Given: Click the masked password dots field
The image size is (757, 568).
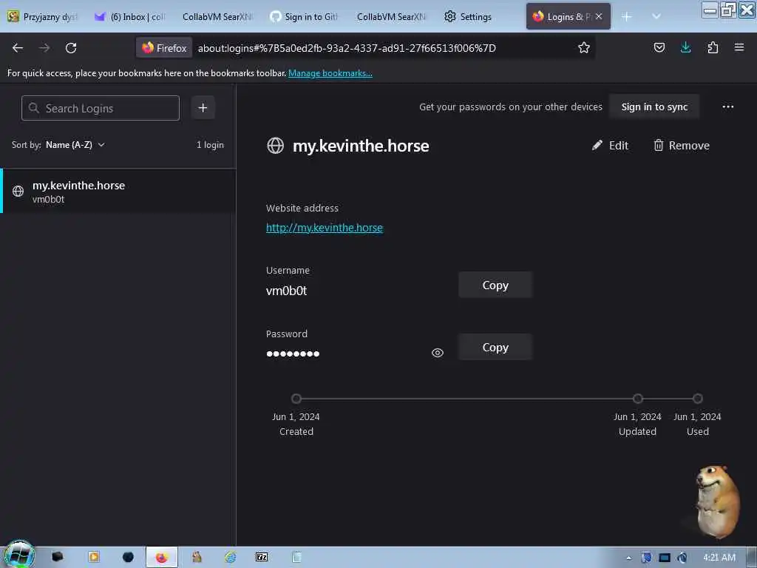Looking at the screenshot, I should [293, 354].
